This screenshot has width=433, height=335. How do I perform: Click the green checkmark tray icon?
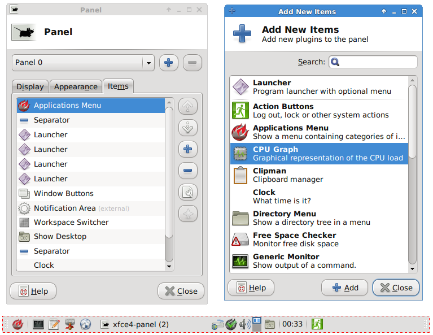231,324
